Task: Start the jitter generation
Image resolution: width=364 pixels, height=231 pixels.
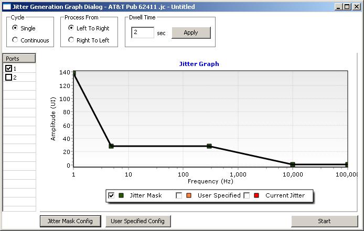Action: click(325, 221)
